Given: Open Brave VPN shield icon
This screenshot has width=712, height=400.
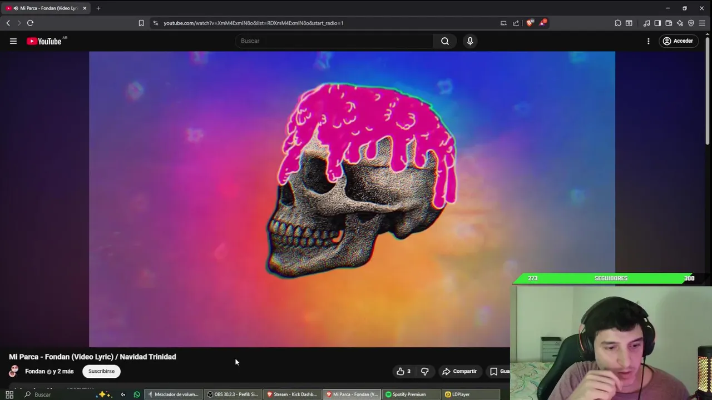Looking at the screenshot, I should coord(691,23).
